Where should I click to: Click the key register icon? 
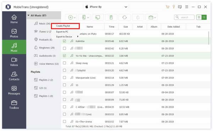point(174,7)
